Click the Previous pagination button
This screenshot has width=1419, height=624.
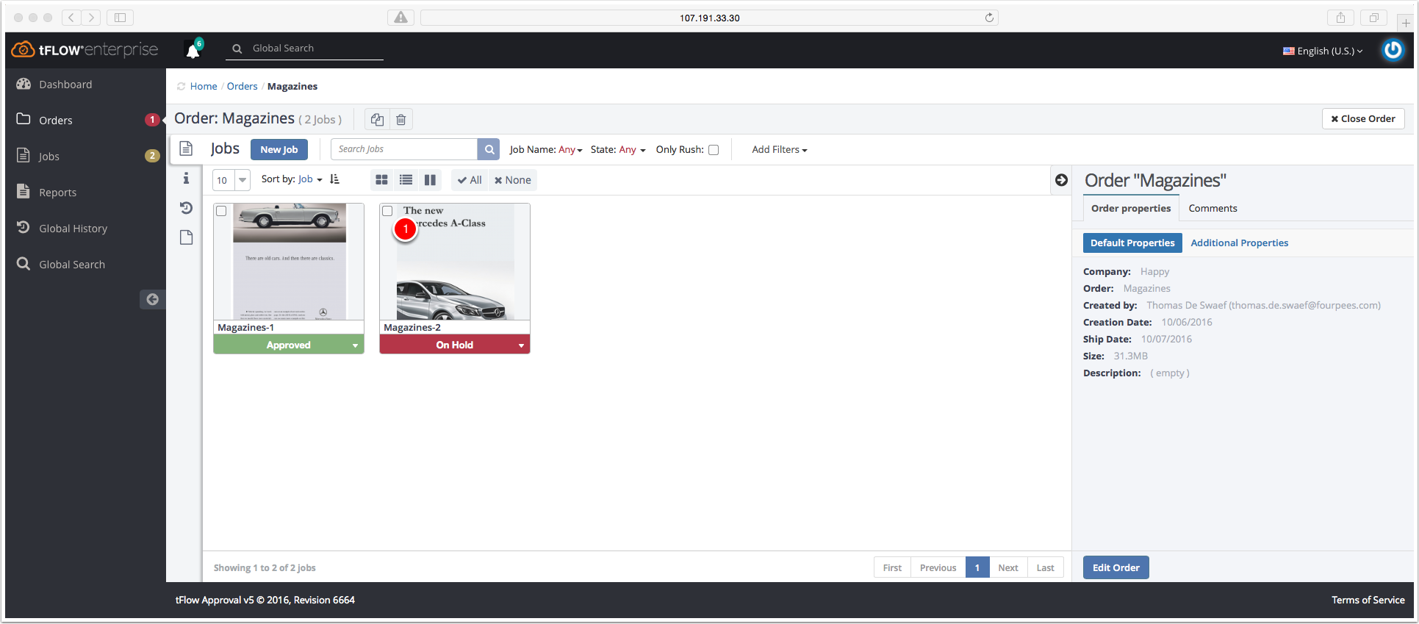click(938, 567)
